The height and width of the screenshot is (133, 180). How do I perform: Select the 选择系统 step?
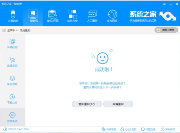12,62
